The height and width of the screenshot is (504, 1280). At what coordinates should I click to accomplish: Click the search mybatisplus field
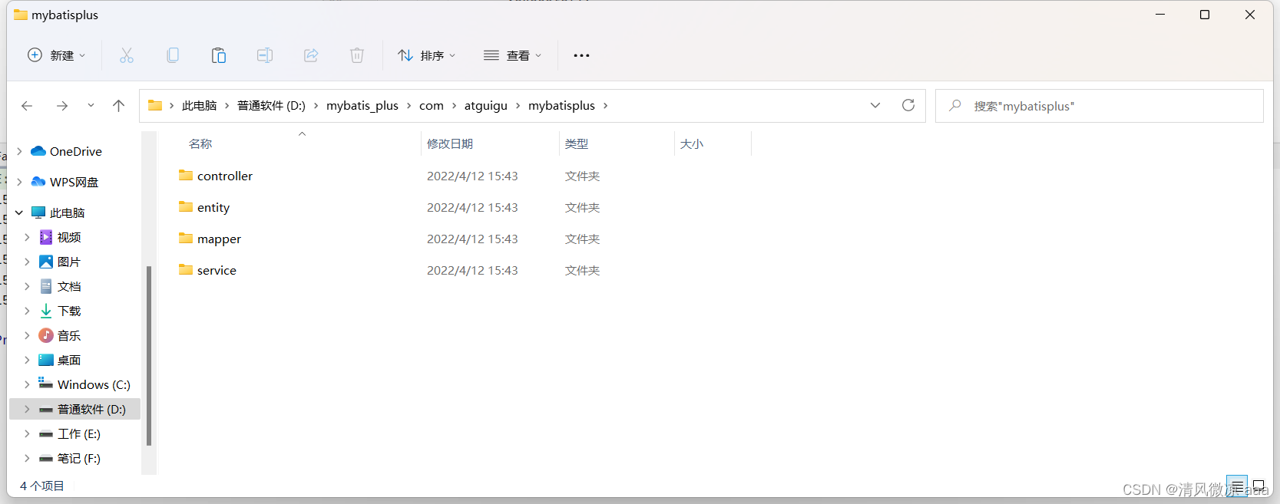[x=1099, y=106]
